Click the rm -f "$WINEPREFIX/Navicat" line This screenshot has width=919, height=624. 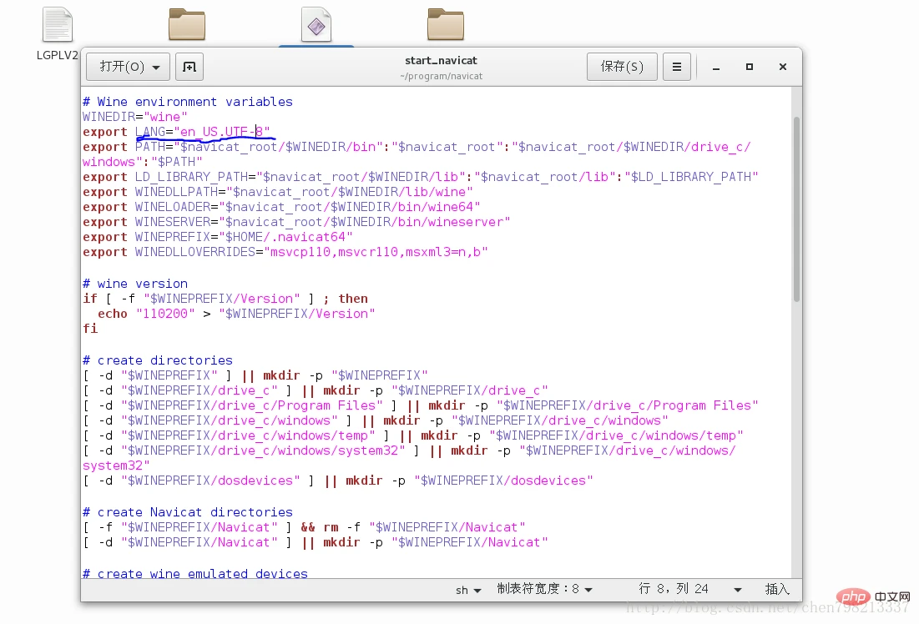pyautogui.click(x=304, y=527)
